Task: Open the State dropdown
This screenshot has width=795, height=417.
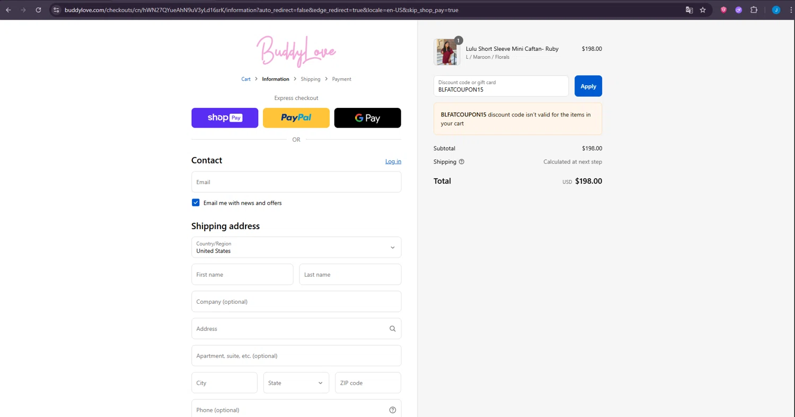Action: 296,383
